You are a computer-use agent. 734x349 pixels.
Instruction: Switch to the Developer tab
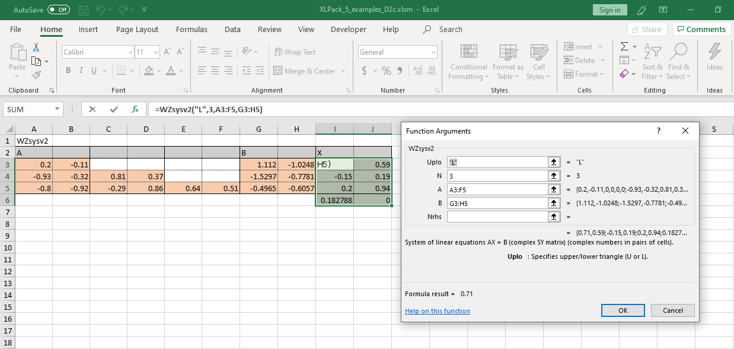point(348,29)
